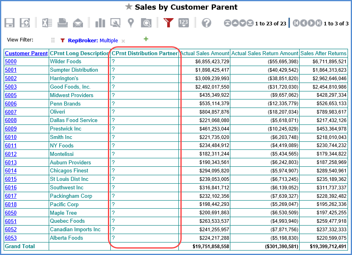The image size is (352, 255).
Task: Click the Actual Sales Amount column header
Action: point(205,53)
